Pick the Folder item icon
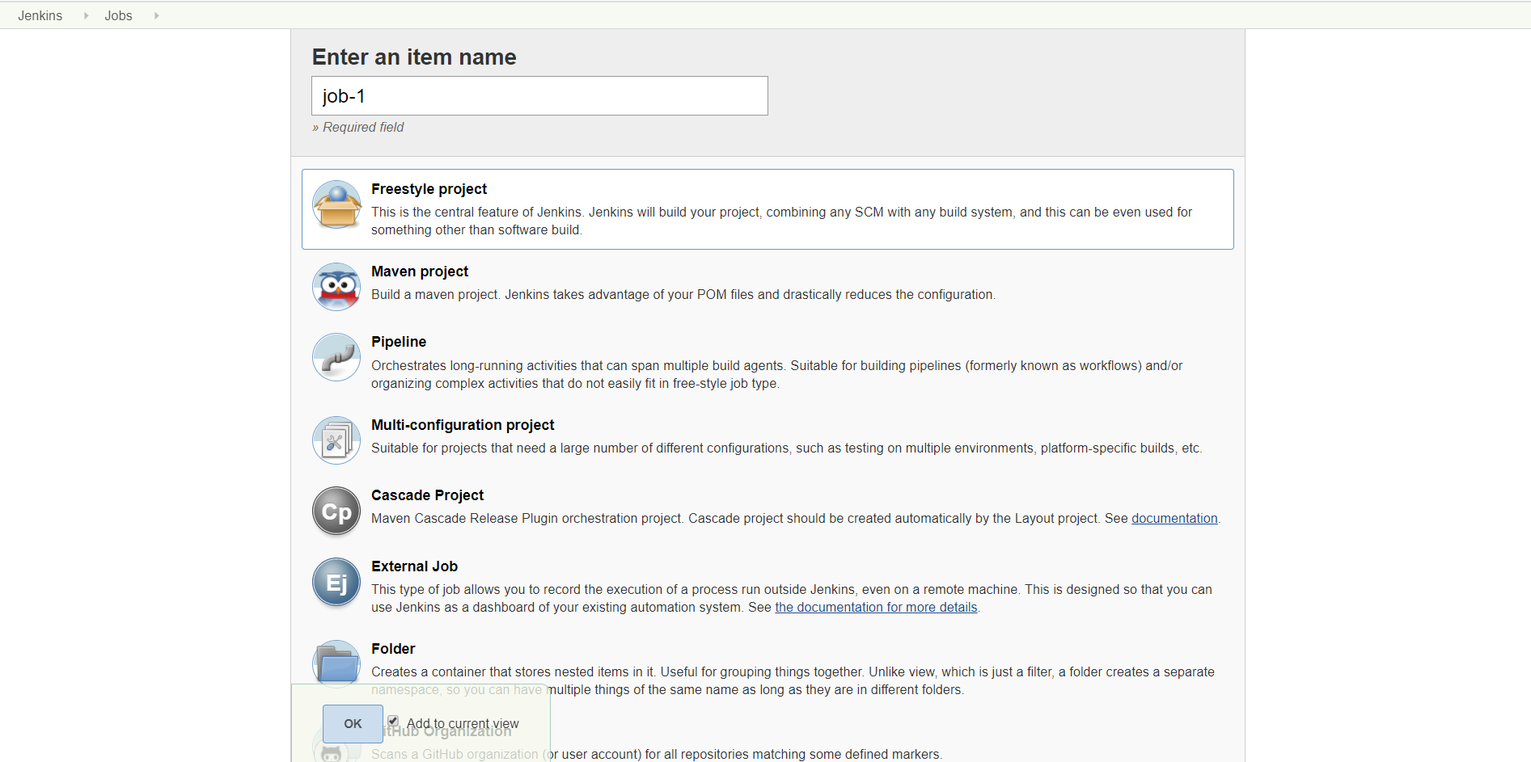The width and height of the screenshot is (1531, 762). [336, 663]
